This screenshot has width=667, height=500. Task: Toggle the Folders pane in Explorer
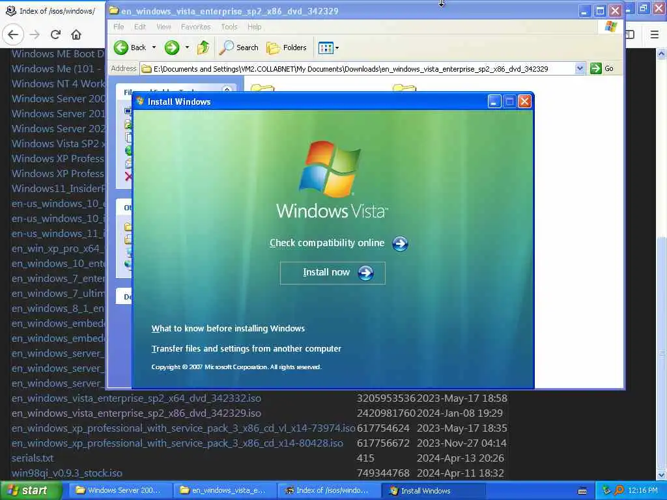pyautogui.click(x=287, y=48)
